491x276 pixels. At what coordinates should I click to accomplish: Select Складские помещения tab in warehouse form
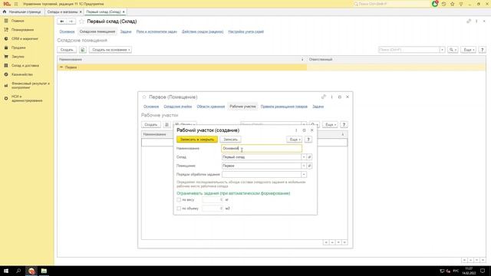97,31
